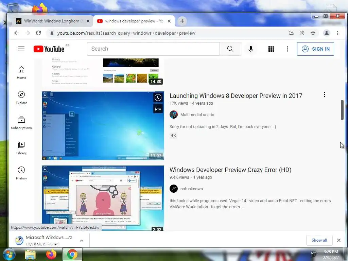The height and width of the screenshot is (261, 348).
Task: Click Show all downloads
Action: pos(319,240)
